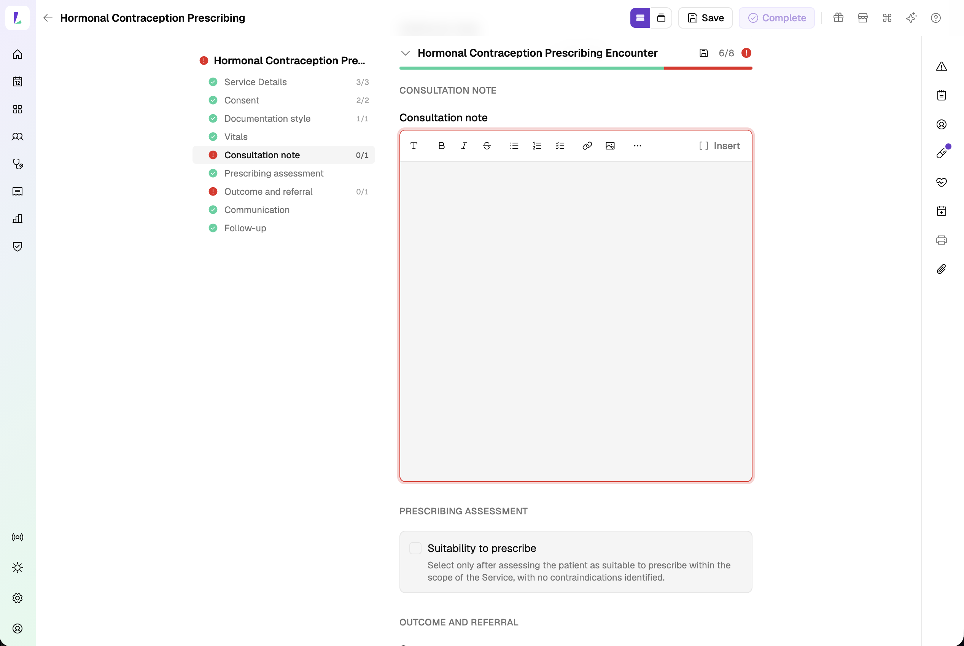The height and width of the screenshot is (646, 964).
Task: Jump to Vitals section
Action: (x=284, y=137)
